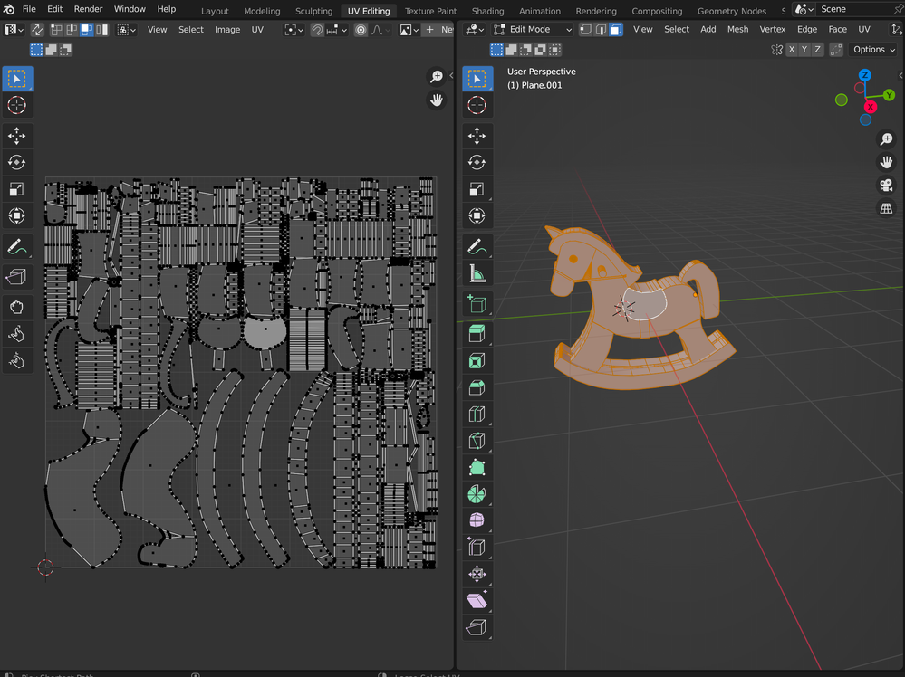Toggle X axis mirror in viewport header
The image size is (905, 677).
(x=792, y=50)
